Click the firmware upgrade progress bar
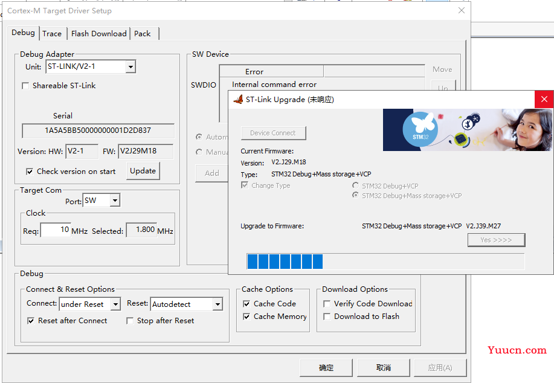 [x=385, y=262]
